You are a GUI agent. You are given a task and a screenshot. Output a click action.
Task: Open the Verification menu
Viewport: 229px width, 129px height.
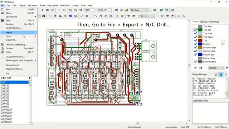[65, 5]
